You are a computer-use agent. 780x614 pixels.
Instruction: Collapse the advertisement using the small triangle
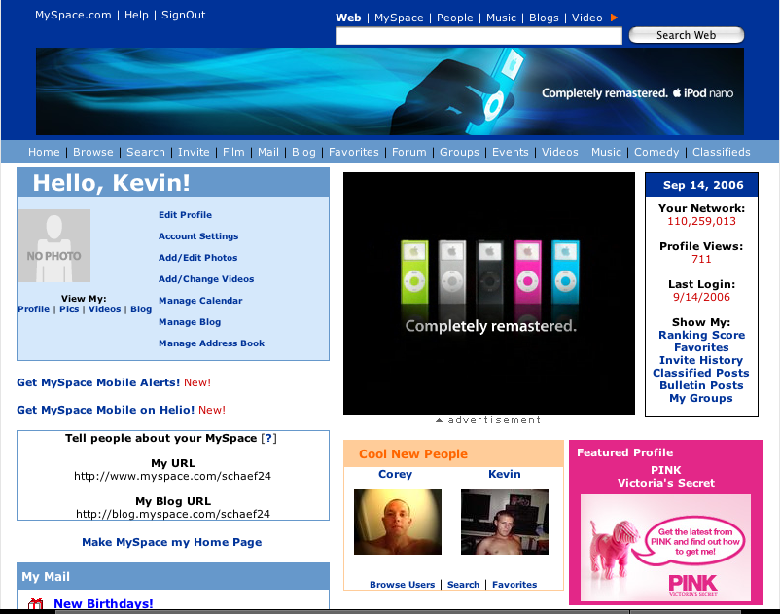tap(439, 420)
